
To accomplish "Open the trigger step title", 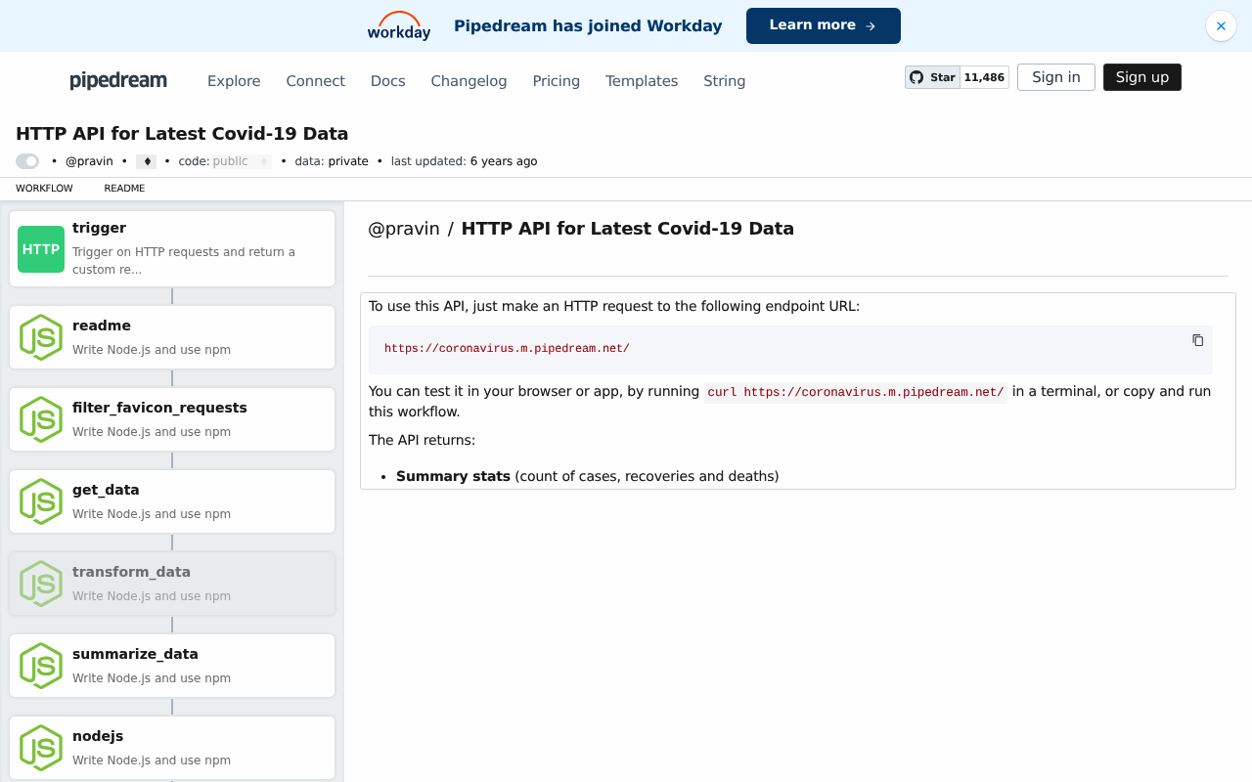I will (x=99, y=228).
